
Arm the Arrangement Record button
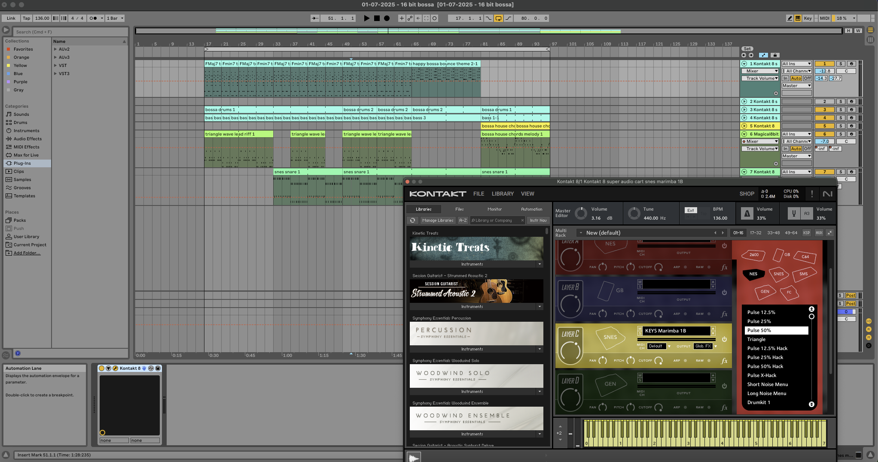pyautogui.click(x=387, y=18)
